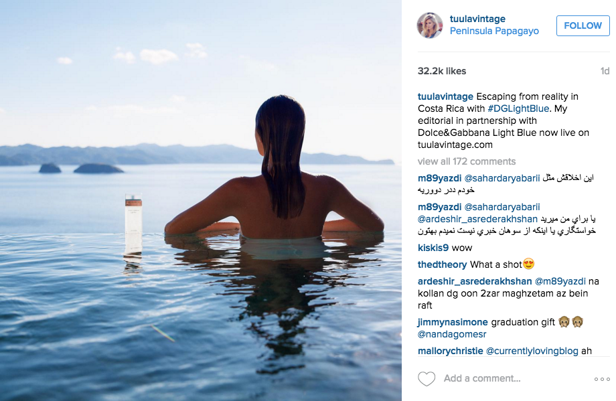Open thedtheory commenter profile
Screen dimensions: 616x401
pyautogui.click(x=442, y=264)
